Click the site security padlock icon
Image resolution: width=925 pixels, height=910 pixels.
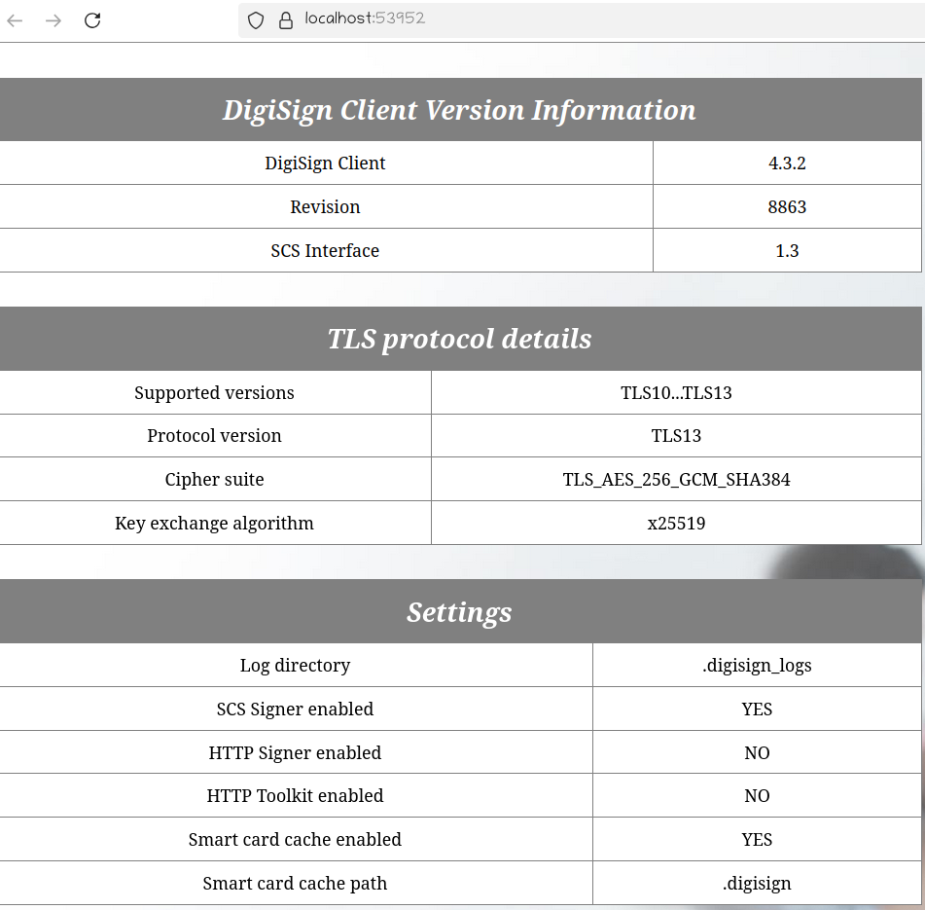pyautogui.click(x=285, y=20)
